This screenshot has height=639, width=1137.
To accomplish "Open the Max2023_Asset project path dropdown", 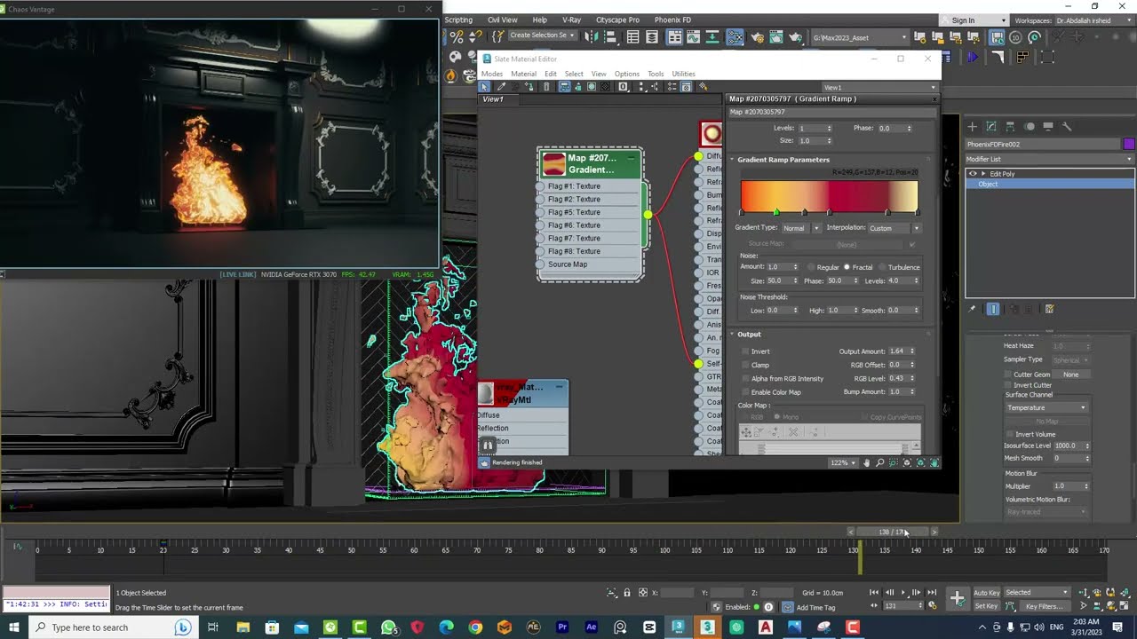I will point(860,37).
